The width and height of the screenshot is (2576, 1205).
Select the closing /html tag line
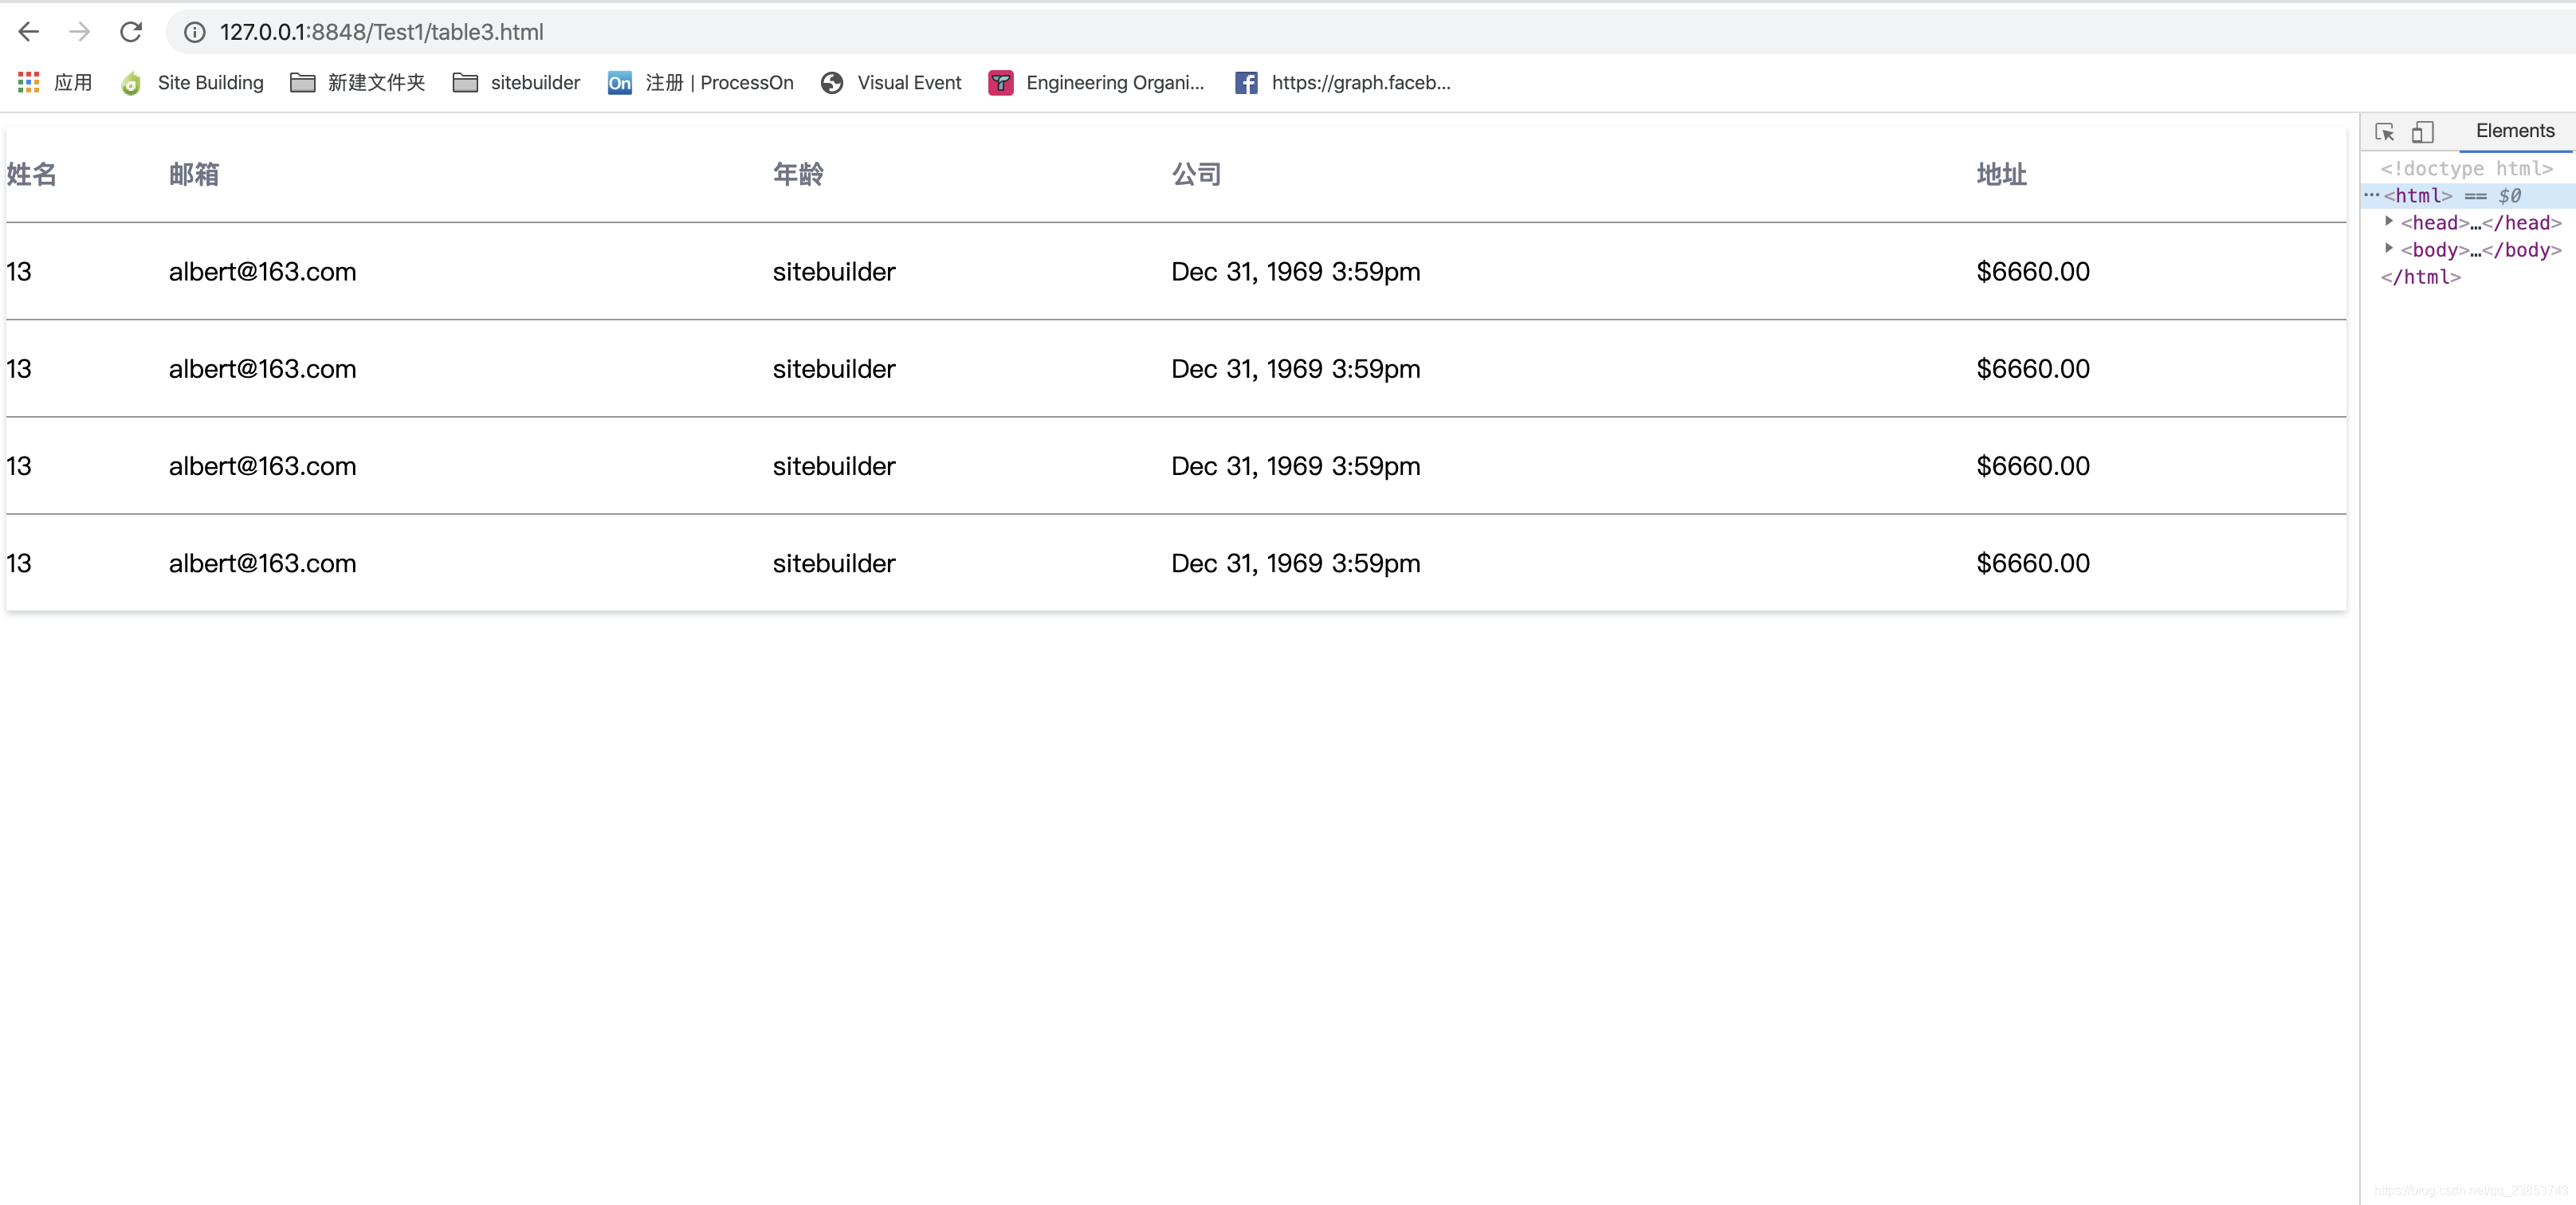coord(2420,277)
